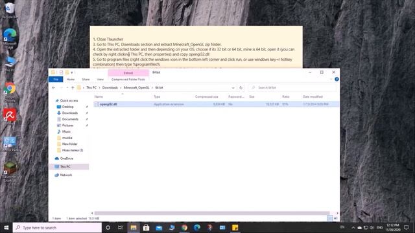Sort files by Type column

(157, 96)
